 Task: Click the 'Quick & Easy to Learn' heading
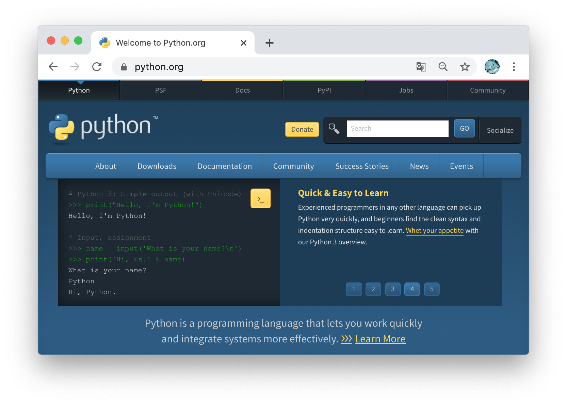[x=343, y=193]
